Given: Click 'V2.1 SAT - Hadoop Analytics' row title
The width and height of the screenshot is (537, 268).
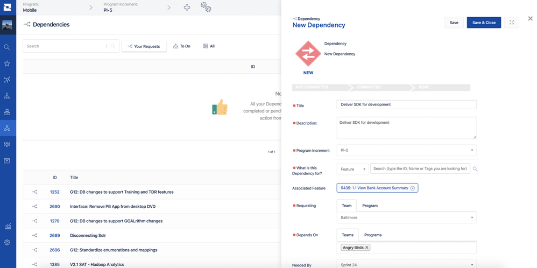Looking at the screenshot, I should coord(97,265).
